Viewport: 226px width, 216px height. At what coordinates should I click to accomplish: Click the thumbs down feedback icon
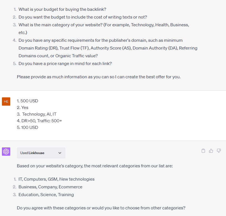219,151
